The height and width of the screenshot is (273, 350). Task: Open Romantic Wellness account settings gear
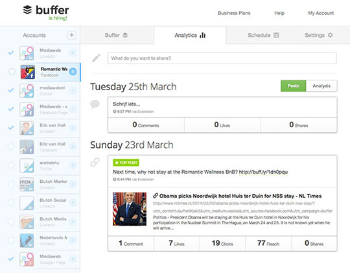(x=73, y=72)
